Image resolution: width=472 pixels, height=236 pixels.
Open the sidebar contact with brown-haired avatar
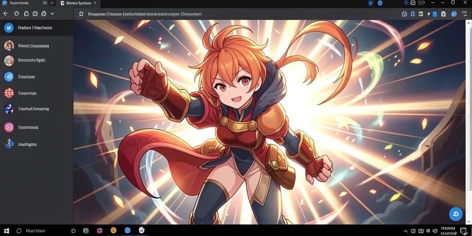coord(36,46)
